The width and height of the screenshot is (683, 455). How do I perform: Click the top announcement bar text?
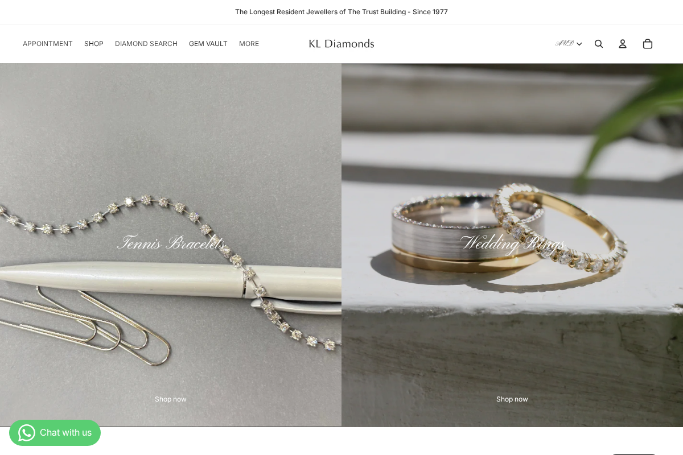pyautogui.click(x=341, y=12)
